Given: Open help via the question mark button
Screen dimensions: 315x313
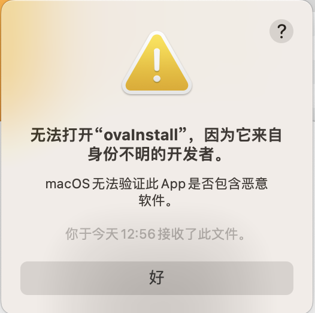Looking at the screenshot, I should 281,31.
